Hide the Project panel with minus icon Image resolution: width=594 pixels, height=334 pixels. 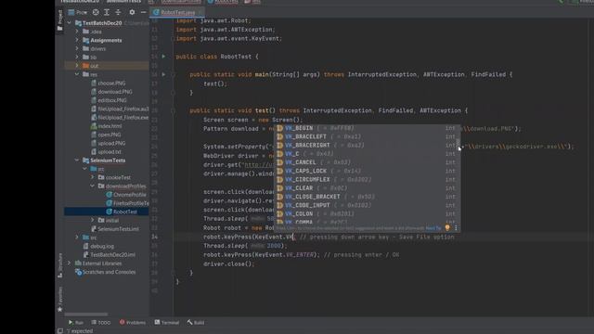point(143,12)
